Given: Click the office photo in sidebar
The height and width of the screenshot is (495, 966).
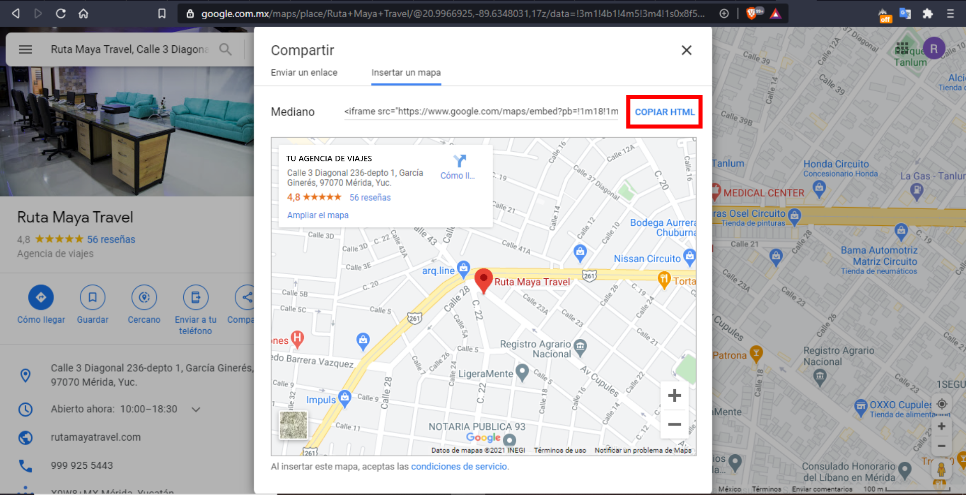Looking at the screenshot, I should [127, 131].
